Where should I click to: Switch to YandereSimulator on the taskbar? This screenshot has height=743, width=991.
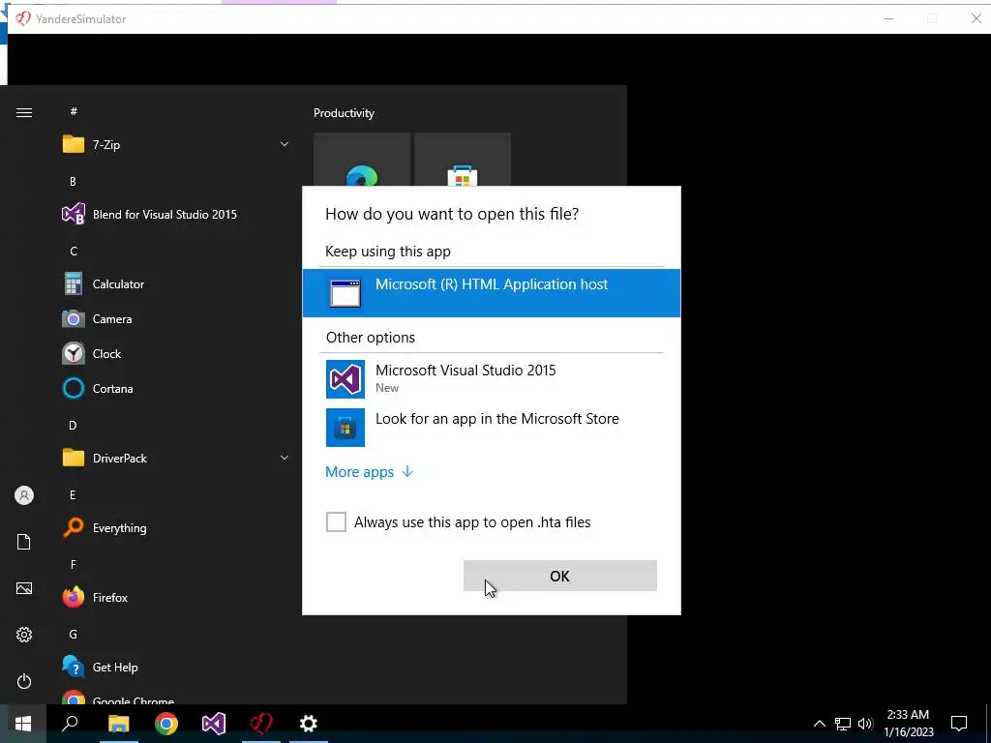tap(261, 724)
